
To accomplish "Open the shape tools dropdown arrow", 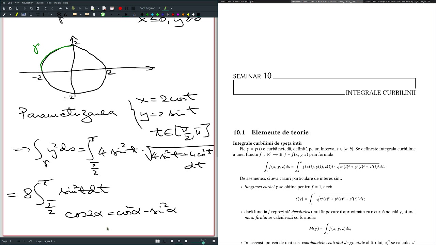I will point(51,14).
